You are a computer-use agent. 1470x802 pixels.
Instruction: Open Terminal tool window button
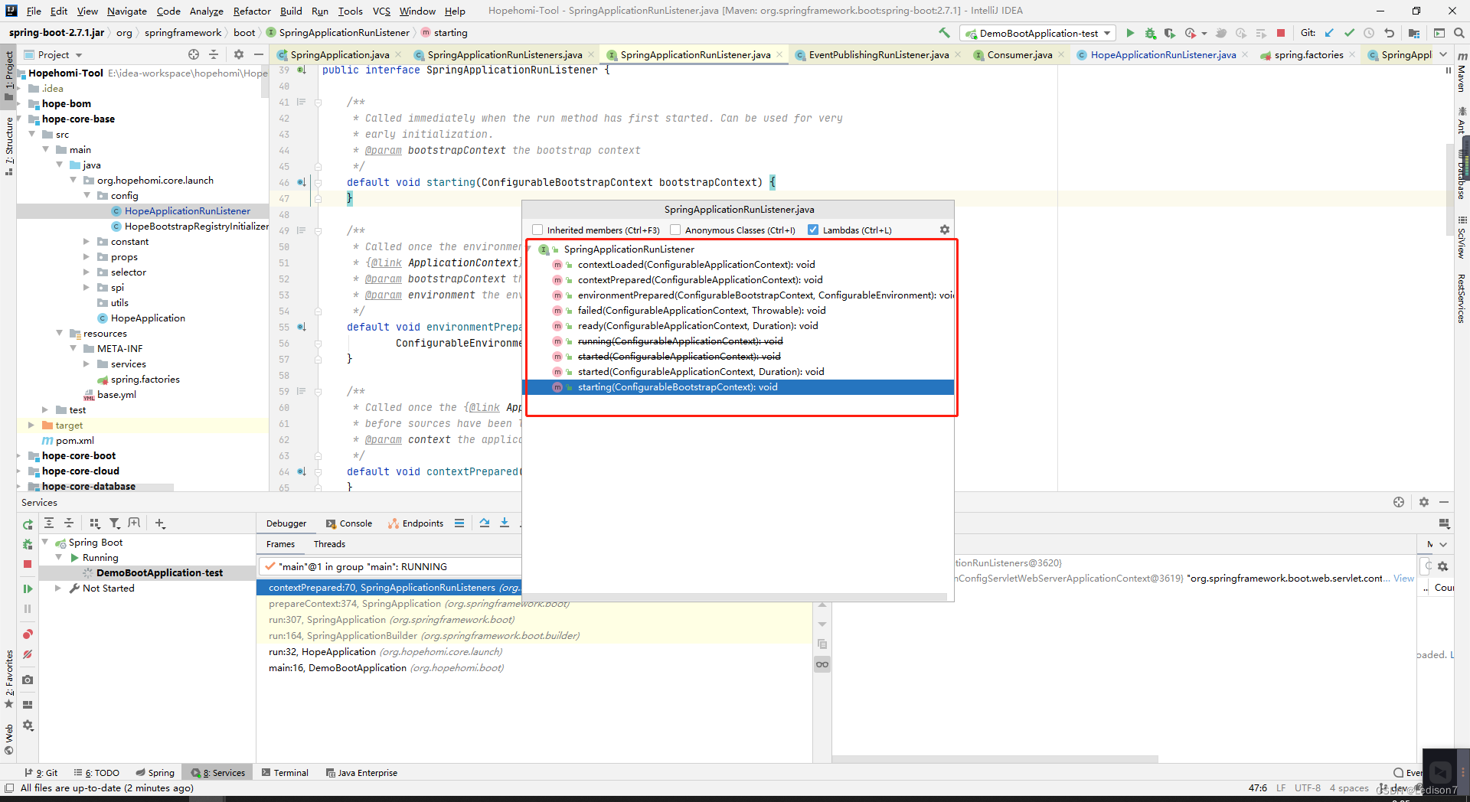click(285, 773)
